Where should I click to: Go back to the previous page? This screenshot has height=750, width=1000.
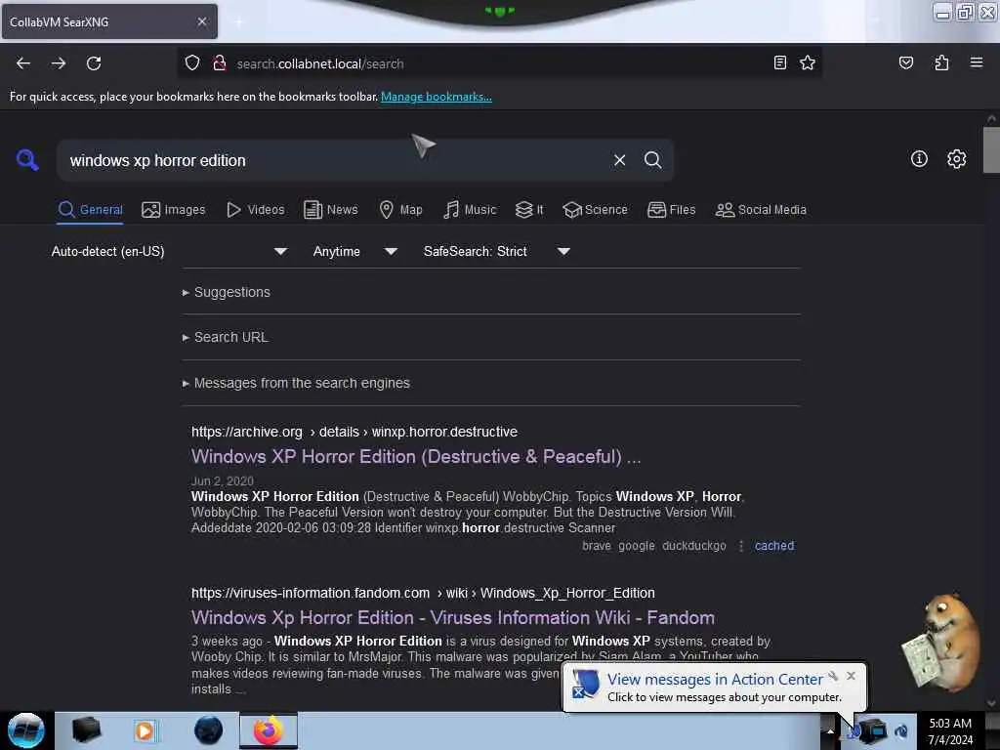tap(23, 63)
